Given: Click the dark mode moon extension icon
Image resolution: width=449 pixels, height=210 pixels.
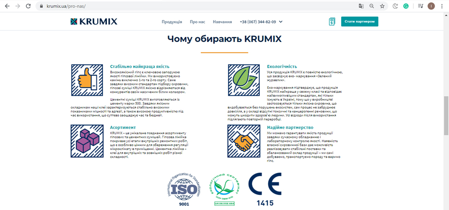Looking at the screenshot, I should click(x=395, y=6).
